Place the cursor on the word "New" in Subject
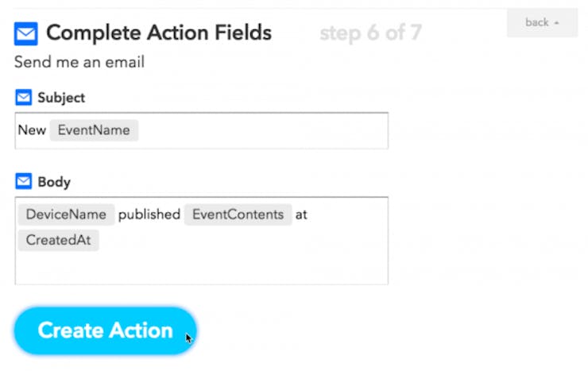This screenshot has height=371, width=588. click(x=32, y=130)
